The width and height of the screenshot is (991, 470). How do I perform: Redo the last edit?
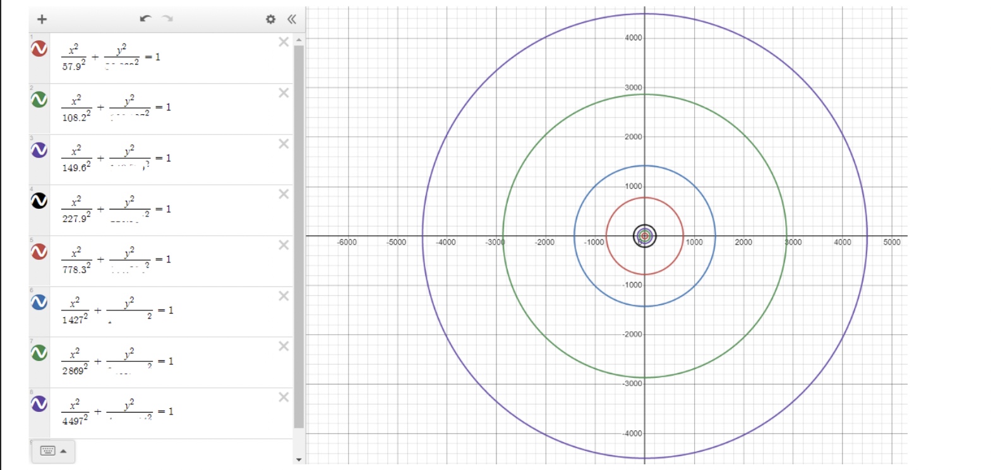167,19
